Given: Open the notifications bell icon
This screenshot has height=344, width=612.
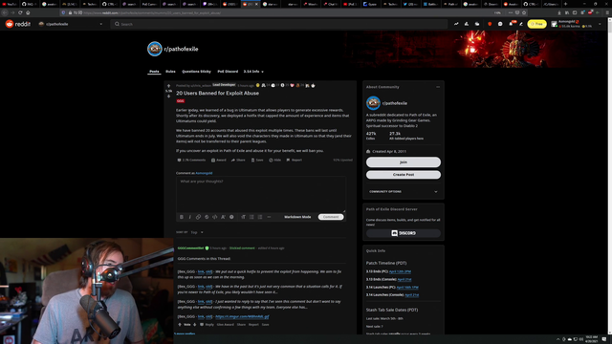Looking at the screenshot, I should [511, 24].
